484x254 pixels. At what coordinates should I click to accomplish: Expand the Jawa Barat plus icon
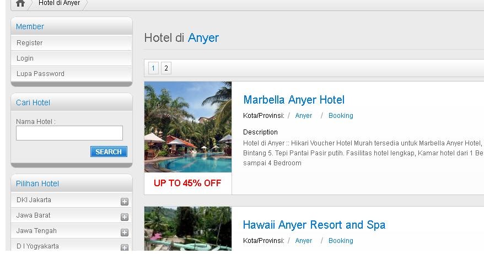pyautogui.click(x=125, y=217)
